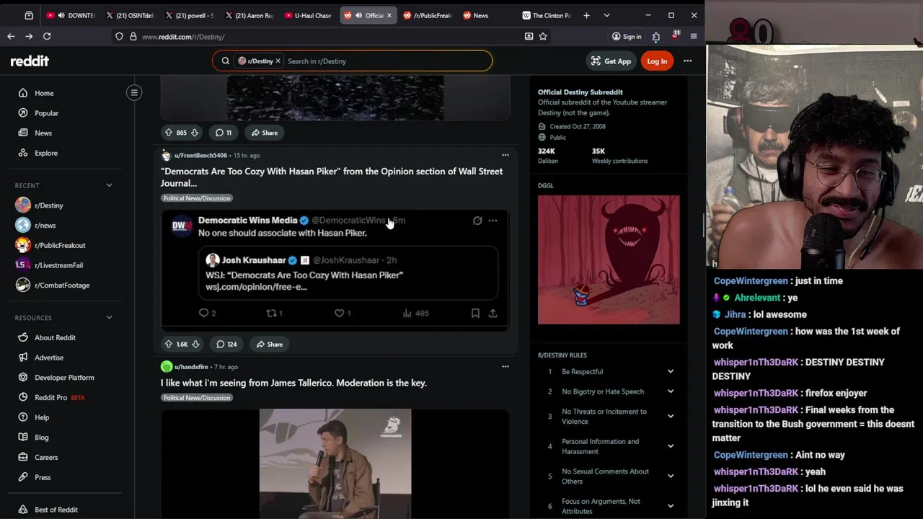923x519 pixels.
Task: Remove the r/Destiny search scope chip
Action: pos(278,61)
